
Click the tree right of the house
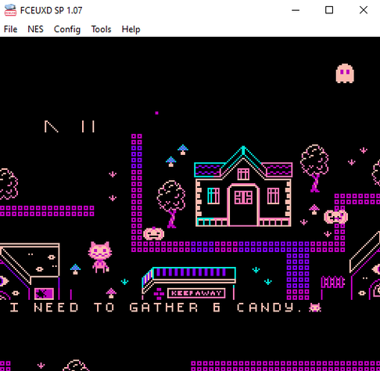coord(314,168)
